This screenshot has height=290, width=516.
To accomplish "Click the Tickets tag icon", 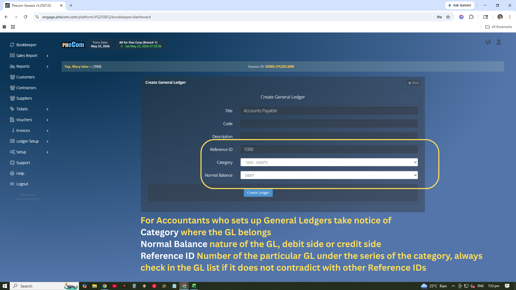I will tap(12, 109).
